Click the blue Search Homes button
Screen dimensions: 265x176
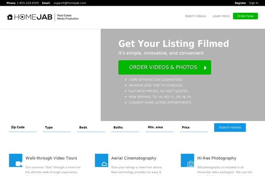230,128
